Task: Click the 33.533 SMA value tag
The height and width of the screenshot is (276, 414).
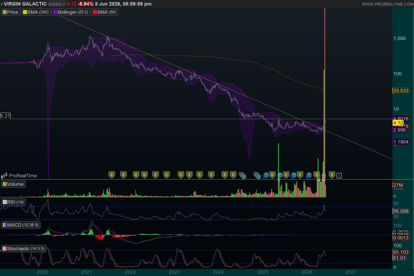Action: click(401, 90)
